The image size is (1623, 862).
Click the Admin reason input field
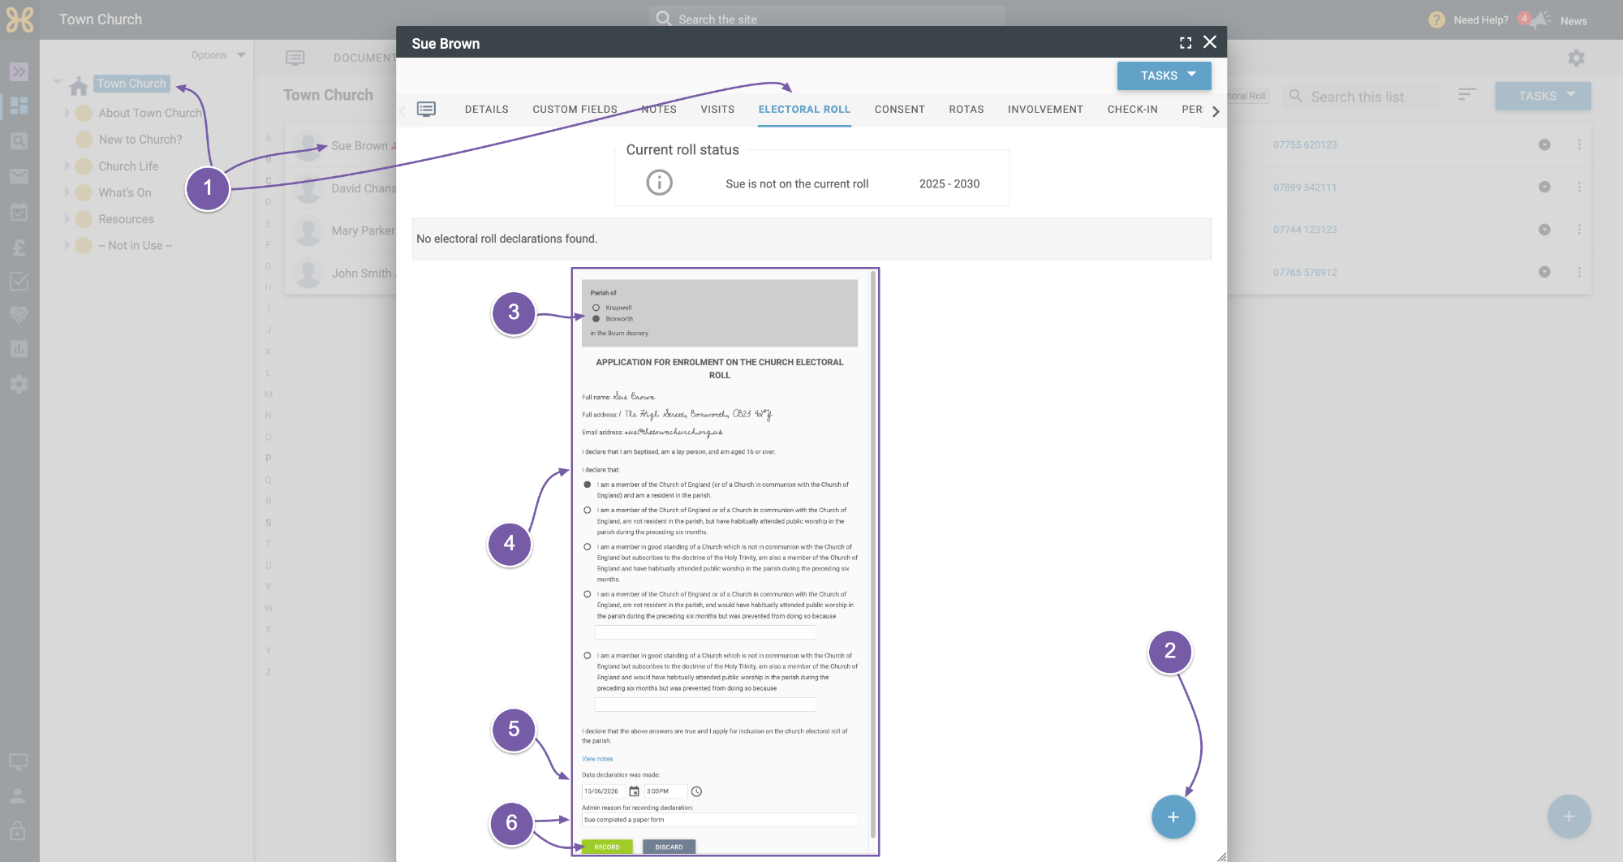tap(719, 820)
